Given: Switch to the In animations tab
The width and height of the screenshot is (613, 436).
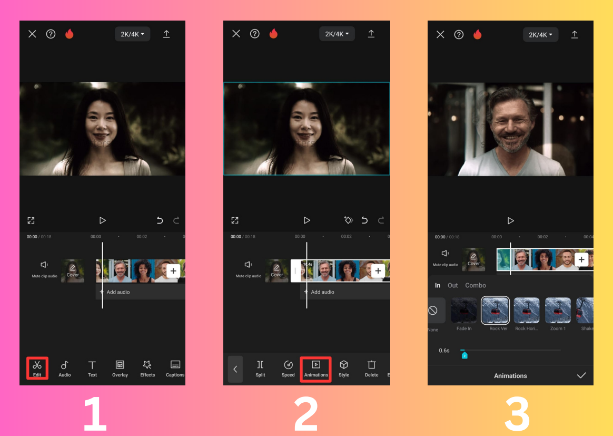Looking at the screenshot, I should pos(438,285).
